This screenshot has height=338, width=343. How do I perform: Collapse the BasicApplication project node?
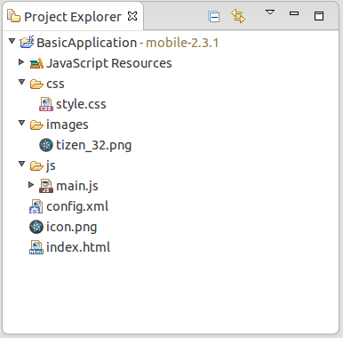pos(12,41)
